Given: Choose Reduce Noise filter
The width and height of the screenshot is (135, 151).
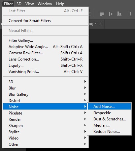Looking at the screenshot, I should pyautogui.click(x=109, y=132).
